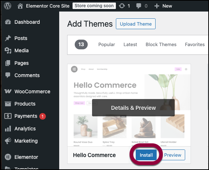
Task: Show the Block Themes filter
Action: pyautogui.click(x=161, y=44)
